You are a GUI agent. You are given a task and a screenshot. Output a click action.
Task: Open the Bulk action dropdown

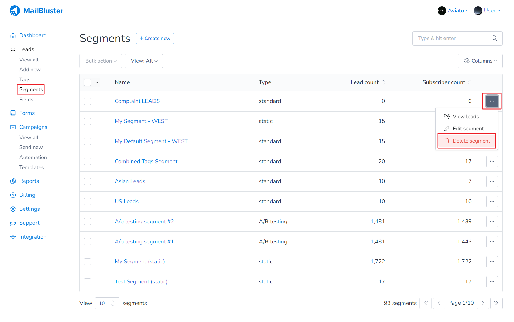[x=100, y=61]
